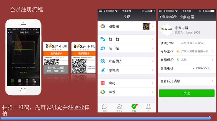Select the street view scan mode icon on phone
The image size is (217, 121).
click(27, 82)
